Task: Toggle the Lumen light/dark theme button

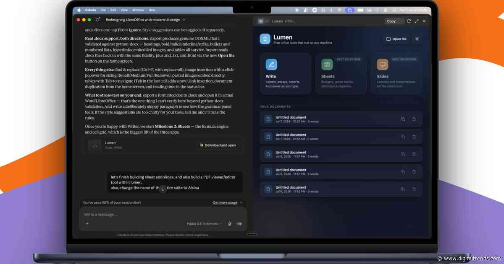Action: 417,39
